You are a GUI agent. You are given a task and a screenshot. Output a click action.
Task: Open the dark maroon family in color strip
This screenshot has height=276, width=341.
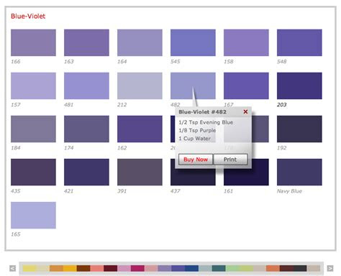coord(111,268)
